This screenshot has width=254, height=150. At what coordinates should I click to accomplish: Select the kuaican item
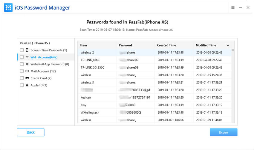(x=86, y=98)
